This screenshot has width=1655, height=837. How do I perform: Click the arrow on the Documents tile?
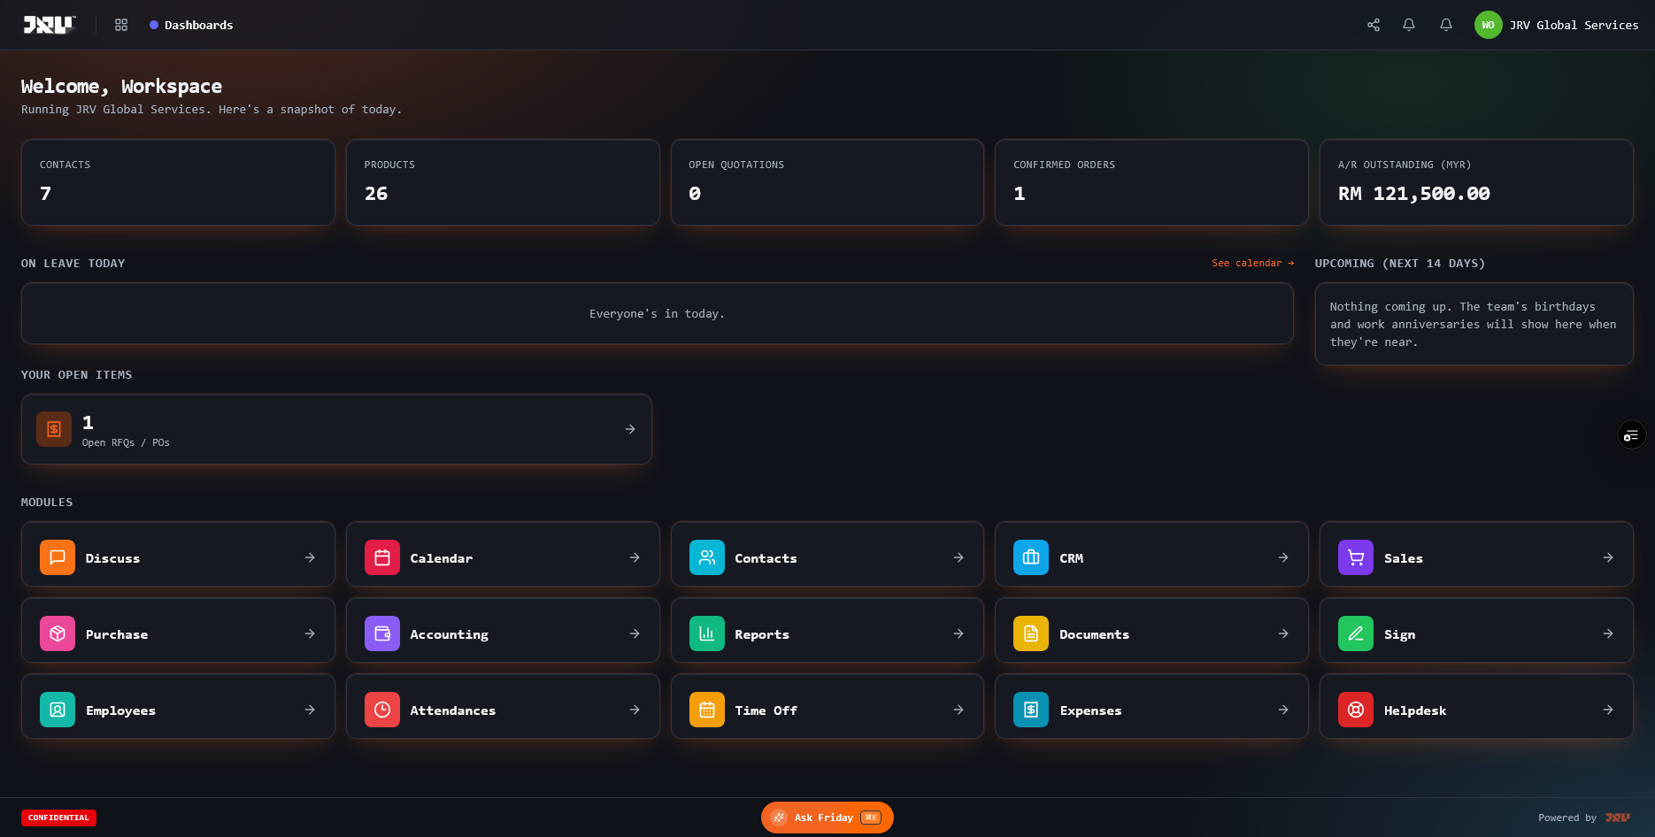coord(1283,634)
